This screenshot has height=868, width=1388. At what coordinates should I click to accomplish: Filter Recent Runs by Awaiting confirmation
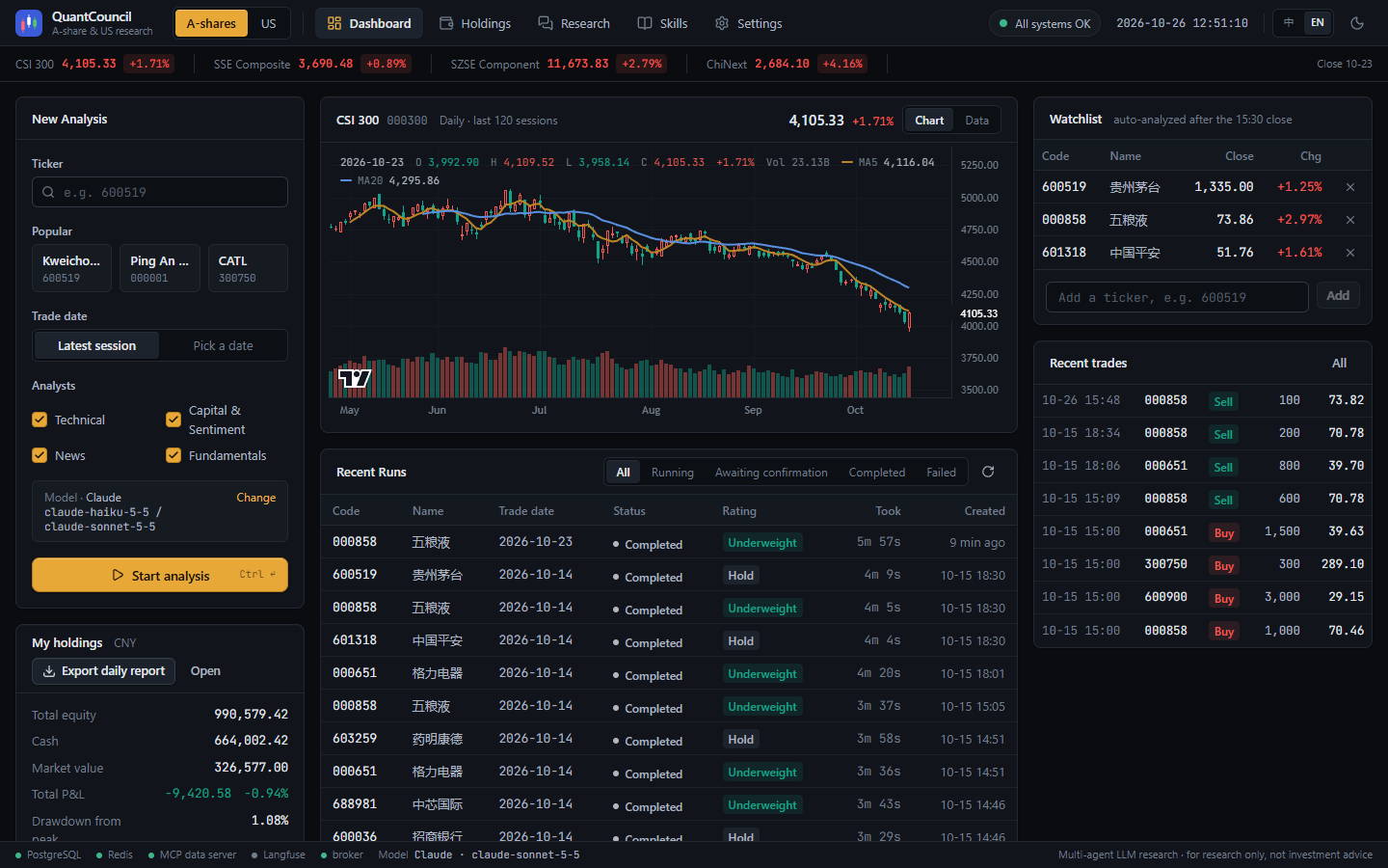(x=771, y=472)
